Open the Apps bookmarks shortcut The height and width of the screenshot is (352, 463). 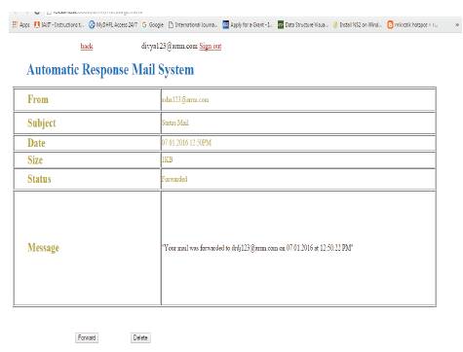click(20, 24)
